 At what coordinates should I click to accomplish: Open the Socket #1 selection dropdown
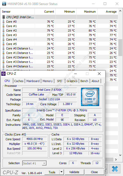coord(34,163)
